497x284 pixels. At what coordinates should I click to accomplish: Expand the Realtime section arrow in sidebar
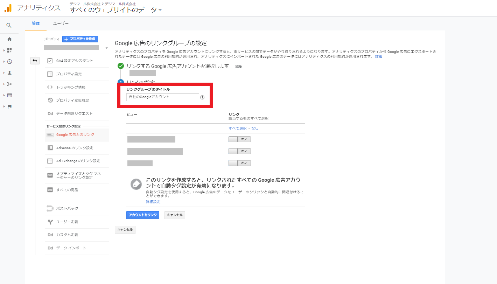4,62
